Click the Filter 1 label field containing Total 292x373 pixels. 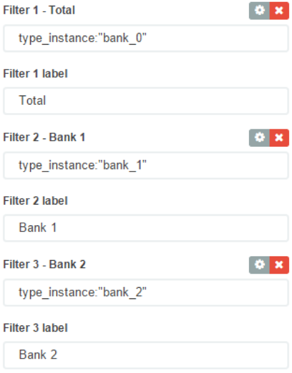(146, 101)
